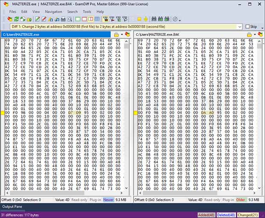Click right pane vertical scrollbar up arrow

259,41
